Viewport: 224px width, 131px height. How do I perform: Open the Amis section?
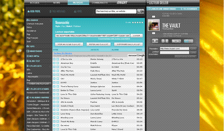(78, 12)
